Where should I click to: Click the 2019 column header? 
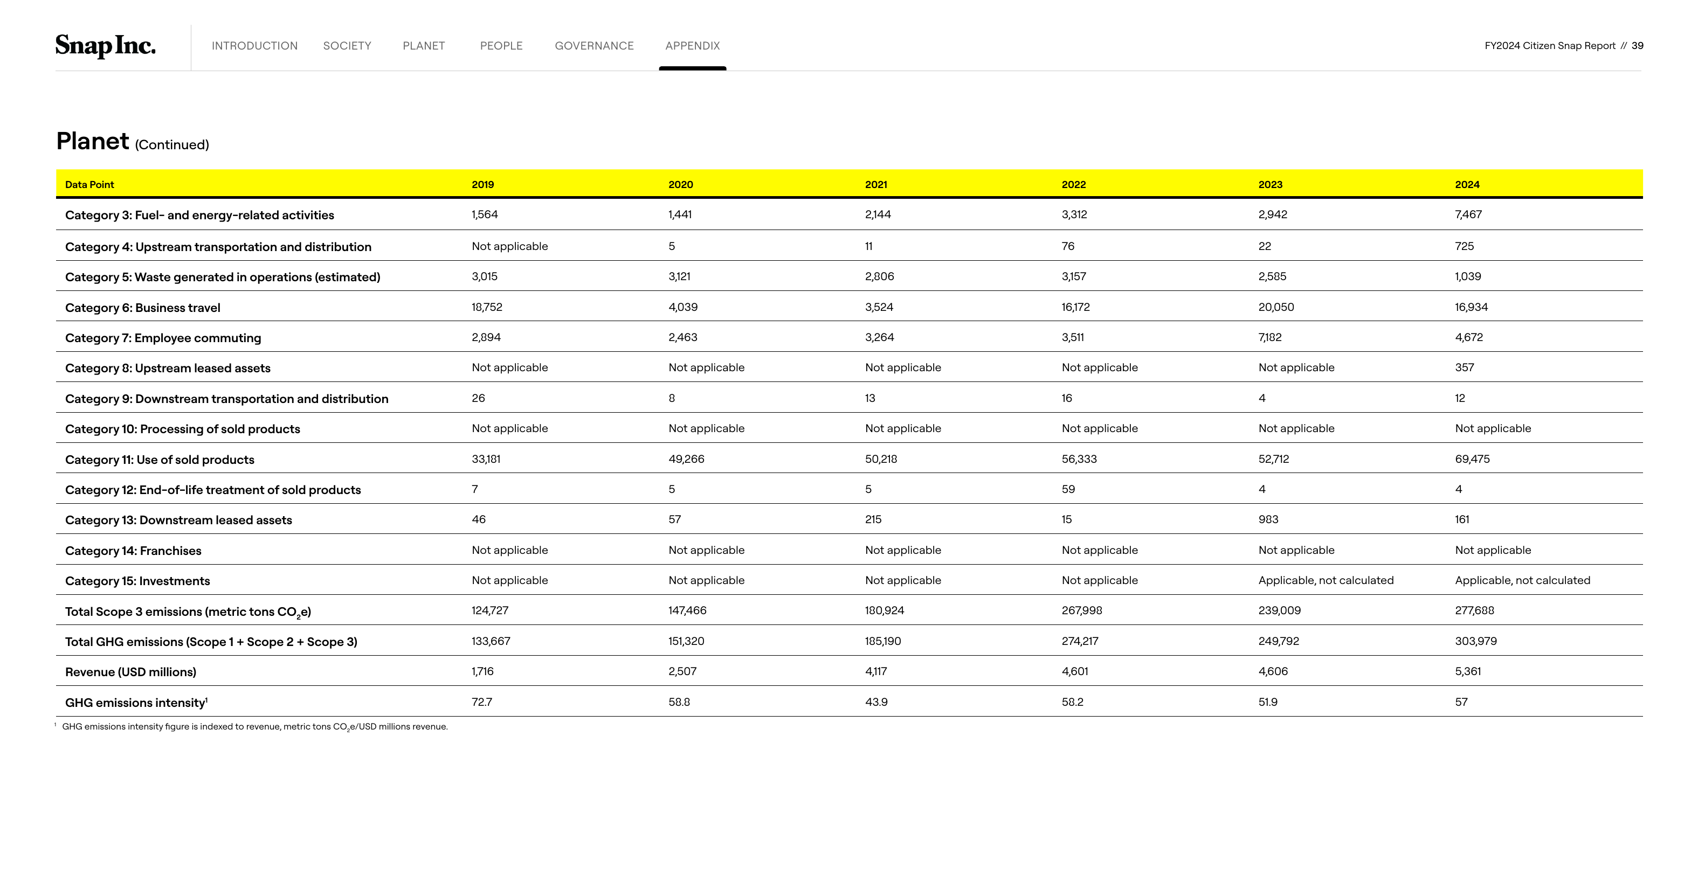coord(482,184)
